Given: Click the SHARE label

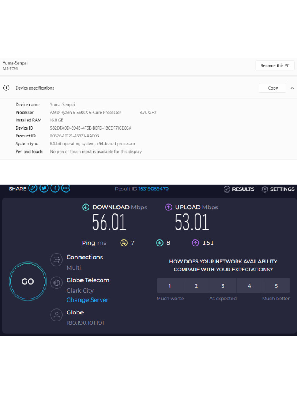Looking at the screenshot, I should (17, 189).
